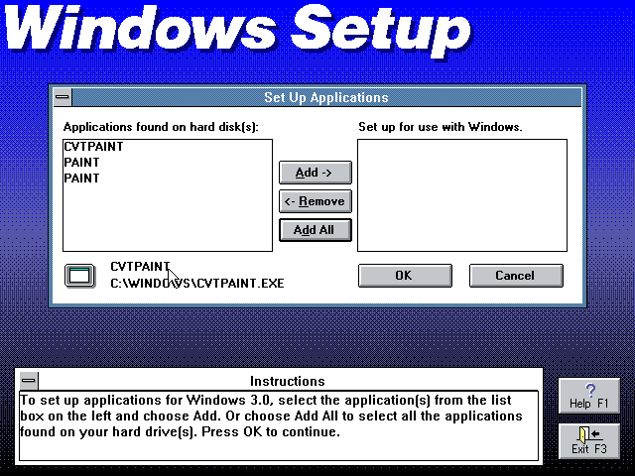Cancel the Set Up Applications dialog
635x476 pixels.
point(515,276)
